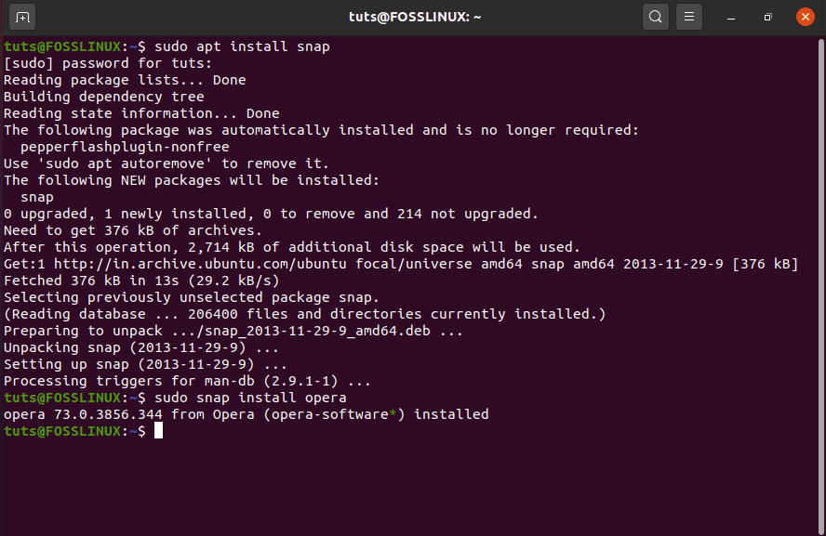This screenshot has width=826, height=536.
Task: Open the hamburger menu
Action: coord(689,16)
